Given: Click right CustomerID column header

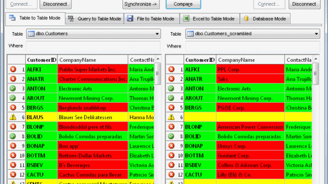Looking at the screenshot, I should click(200, 60).
